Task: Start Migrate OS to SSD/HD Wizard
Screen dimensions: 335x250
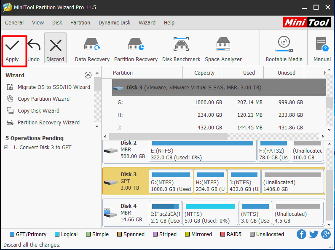Action: pyautogui.click(x=48, y=87)
